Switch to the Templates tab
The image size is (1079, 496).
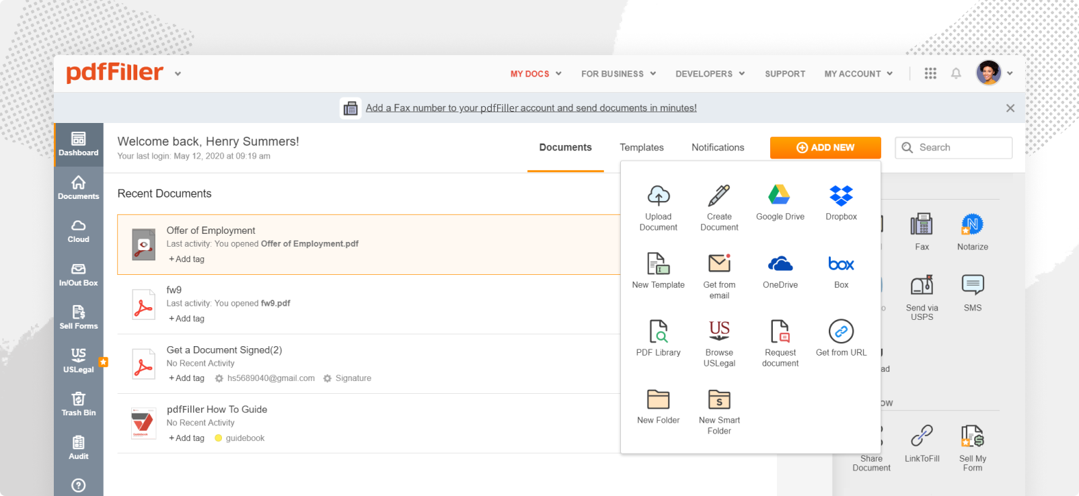click(x=642, y=147)
